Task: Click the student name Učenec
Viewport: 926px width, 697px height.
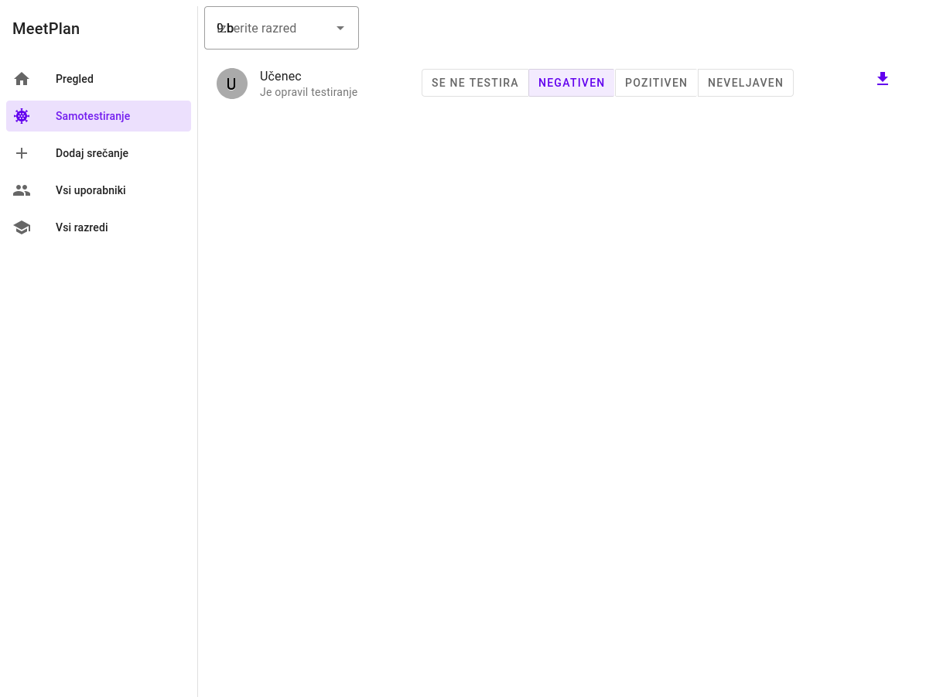Action: tap(281, 76)
